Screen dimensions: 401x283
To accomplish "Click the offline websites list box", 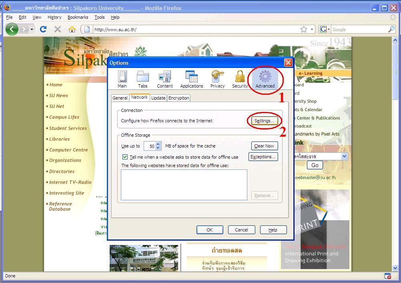I will click(x=184, y=185).
